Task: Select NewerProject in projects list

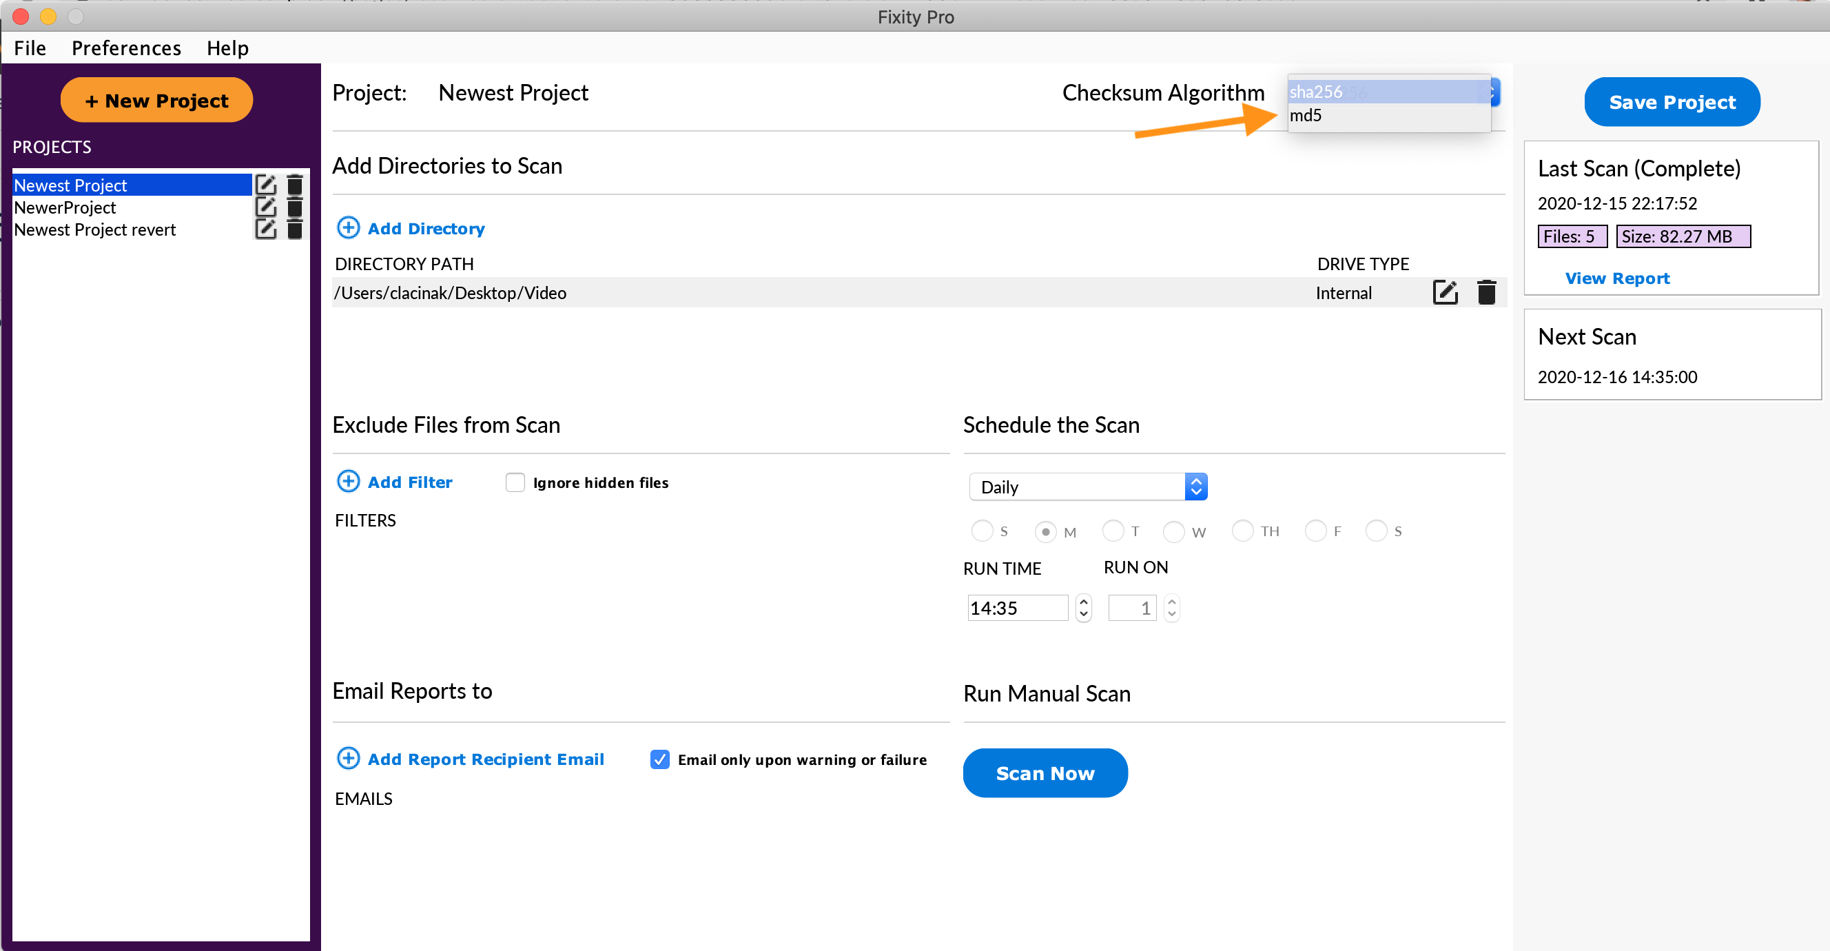Action: [132, 207]
